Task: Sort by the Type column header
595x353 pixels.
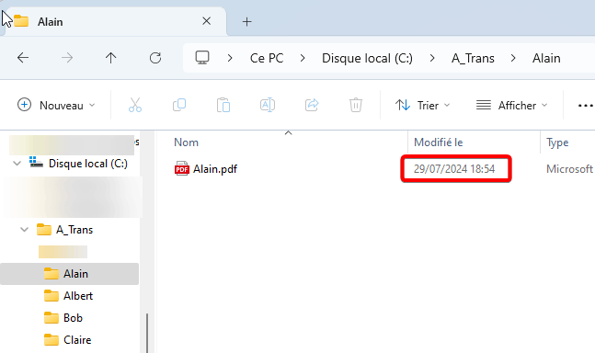Action: 557,142
